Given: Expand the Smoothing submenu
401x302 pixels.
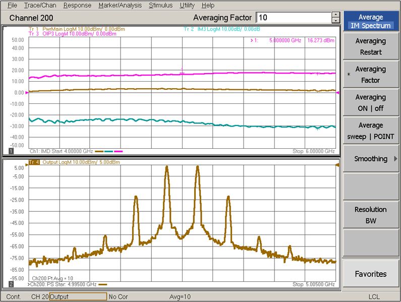Looking at the screenshot, I should [371, 159].
